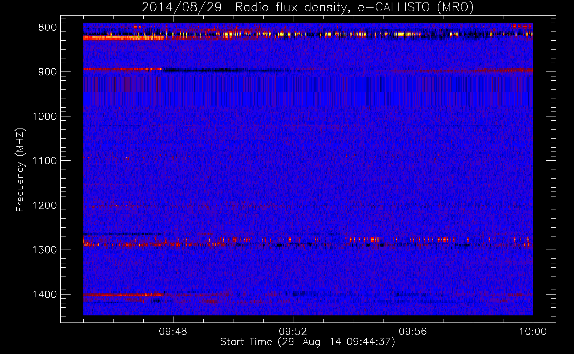The image size is (574, 354).
Task: Click the 900 frequency tick label
Action: point(48,72)
